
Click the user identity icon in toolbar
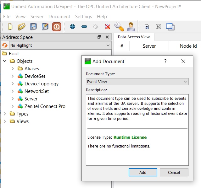[131, 27]
